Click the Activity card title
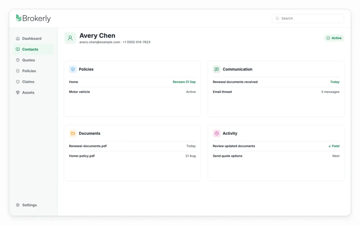Viewport: 360px width, 225px height. pyautogui.click(x=230, y=133)
